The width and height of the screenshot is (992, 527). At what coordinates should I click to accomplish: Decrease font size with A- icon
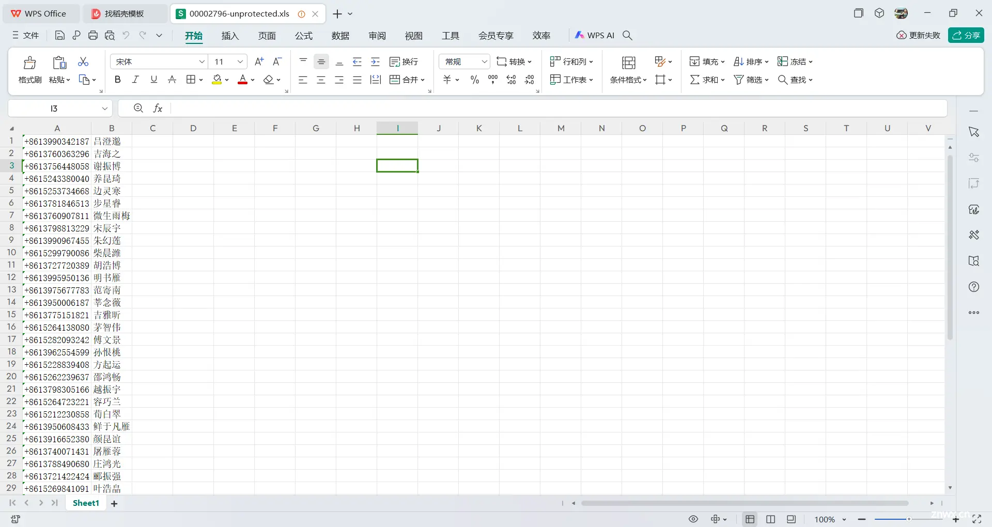[277, 61]
